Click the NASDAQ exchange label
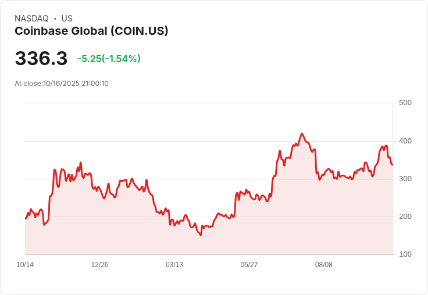The image size is (428, 295). tap(31, 19)
